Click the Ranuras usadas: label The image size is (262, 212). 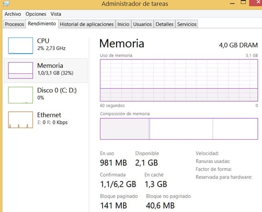[x=213, y=161]
